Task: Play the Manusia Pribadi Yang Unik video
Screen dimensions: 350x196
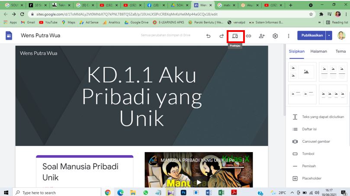Action: [199, 182]
